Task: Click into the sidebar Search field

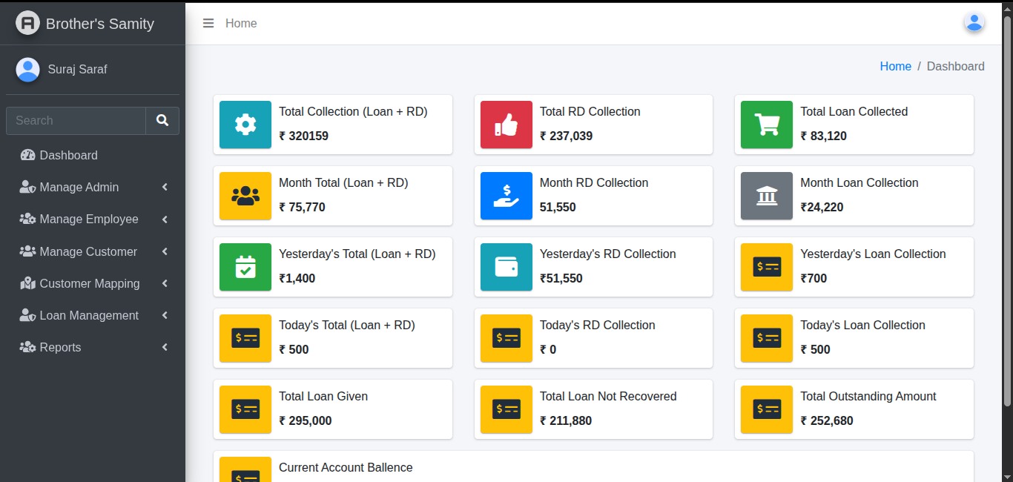Action: pos(76,121)
